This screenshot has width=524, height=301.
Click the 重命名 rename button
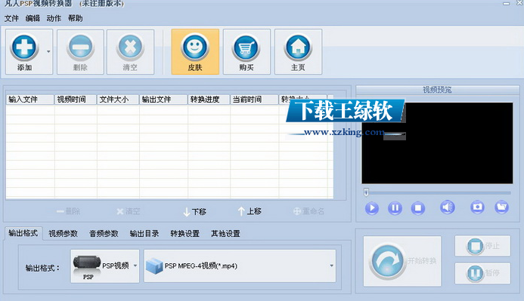tap(309, 211)
